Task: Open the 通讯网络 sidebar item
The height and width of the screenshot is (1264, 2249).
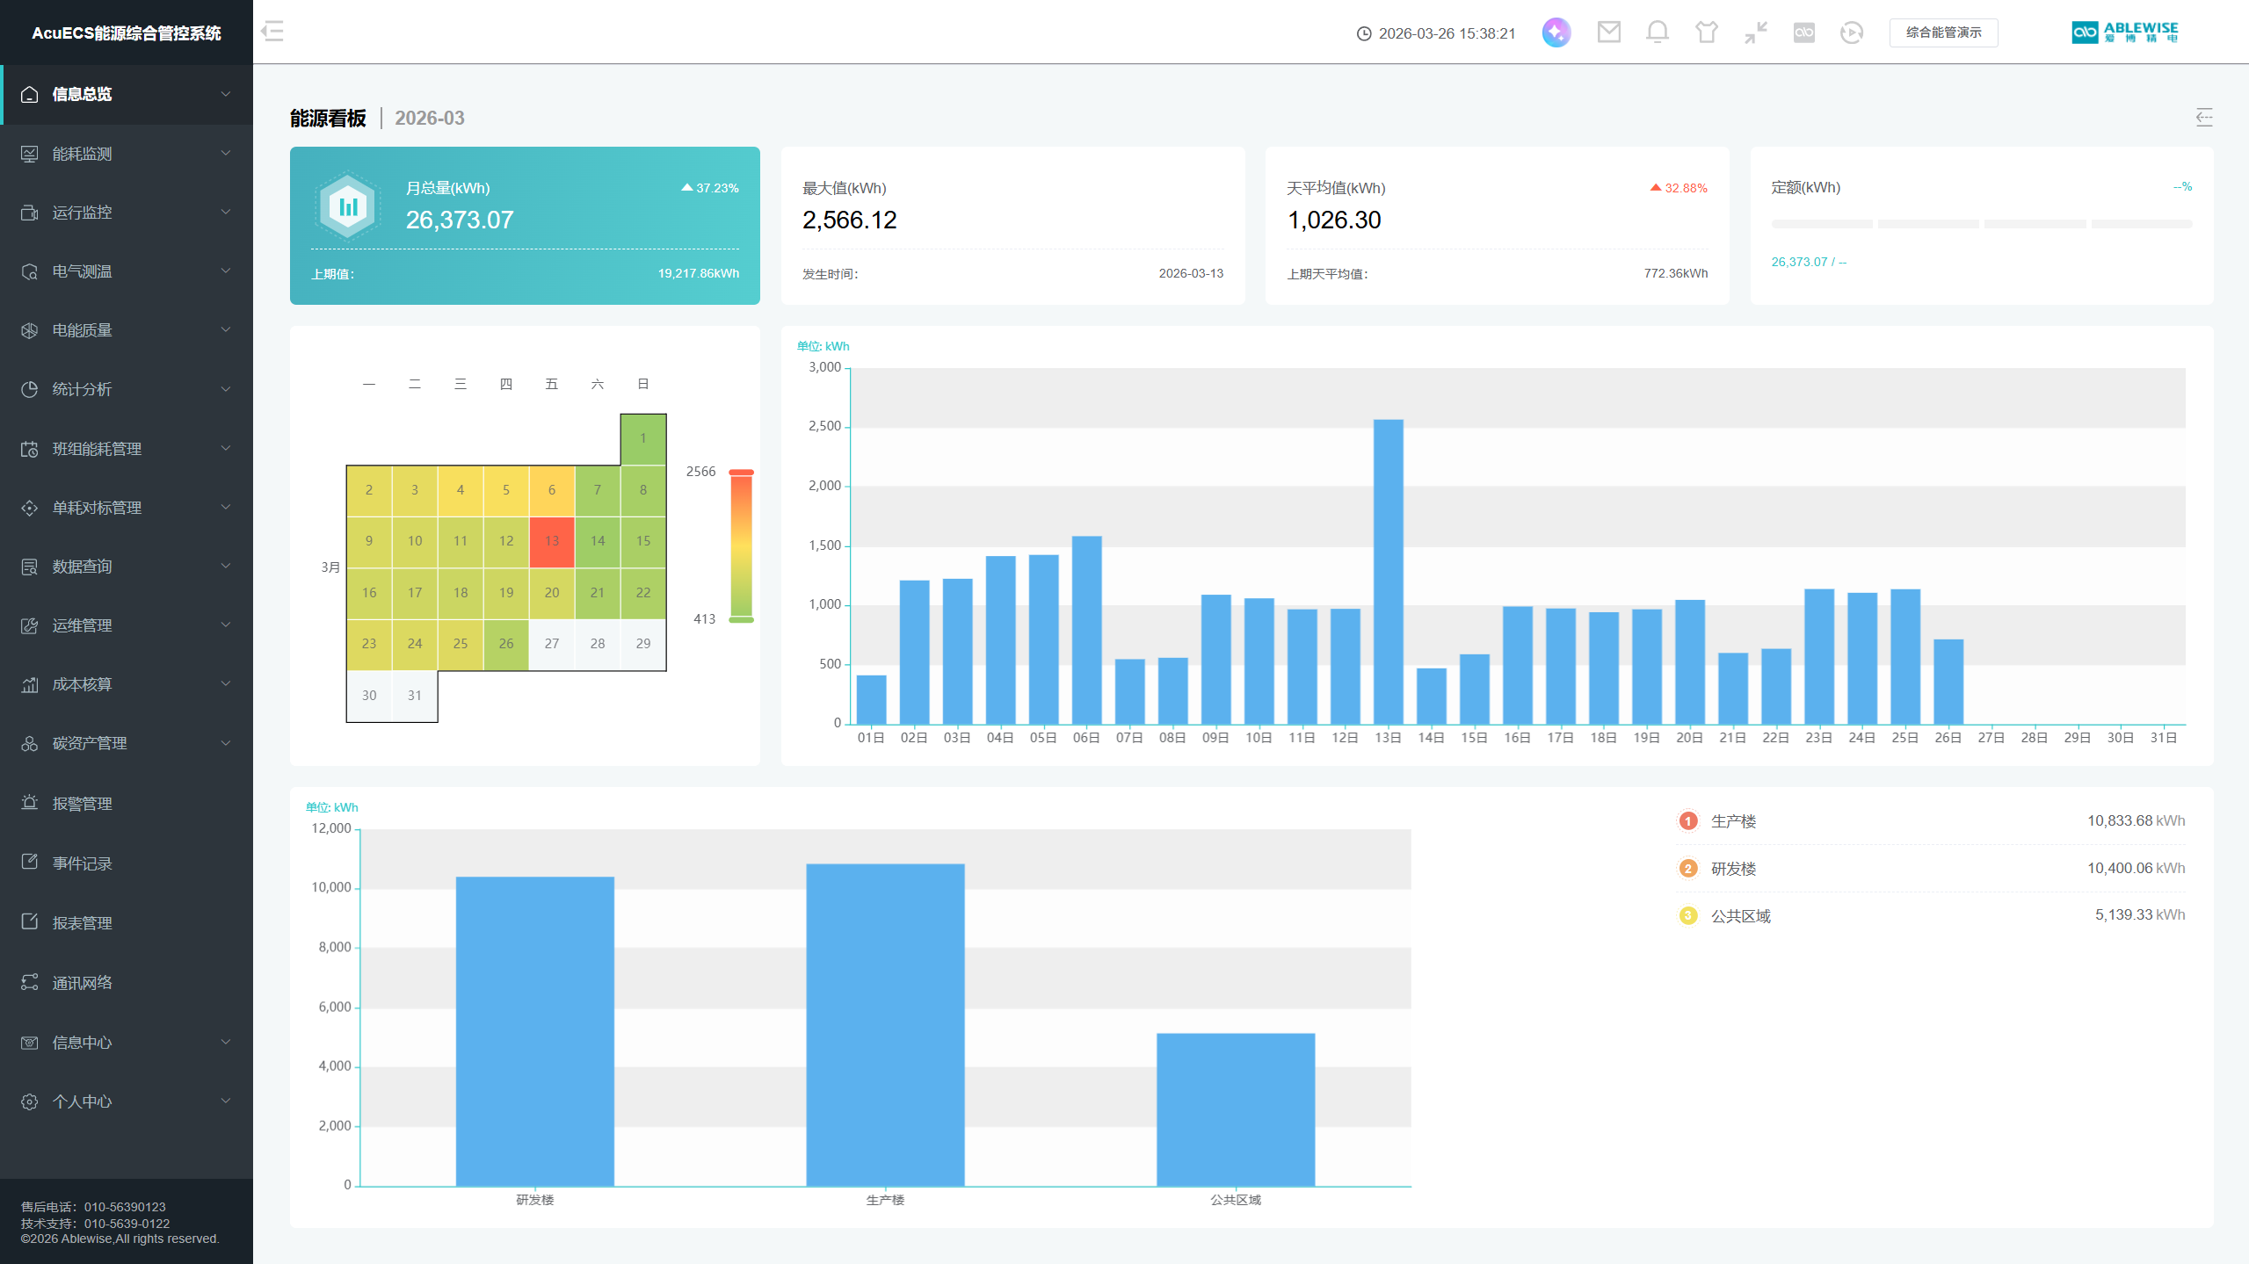Action: click(x=82, y=983)
